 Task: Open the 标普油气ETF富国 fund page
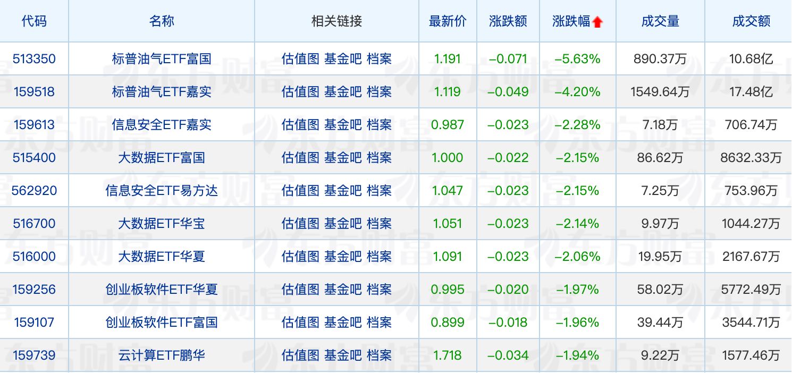click(x=162, y=59)
